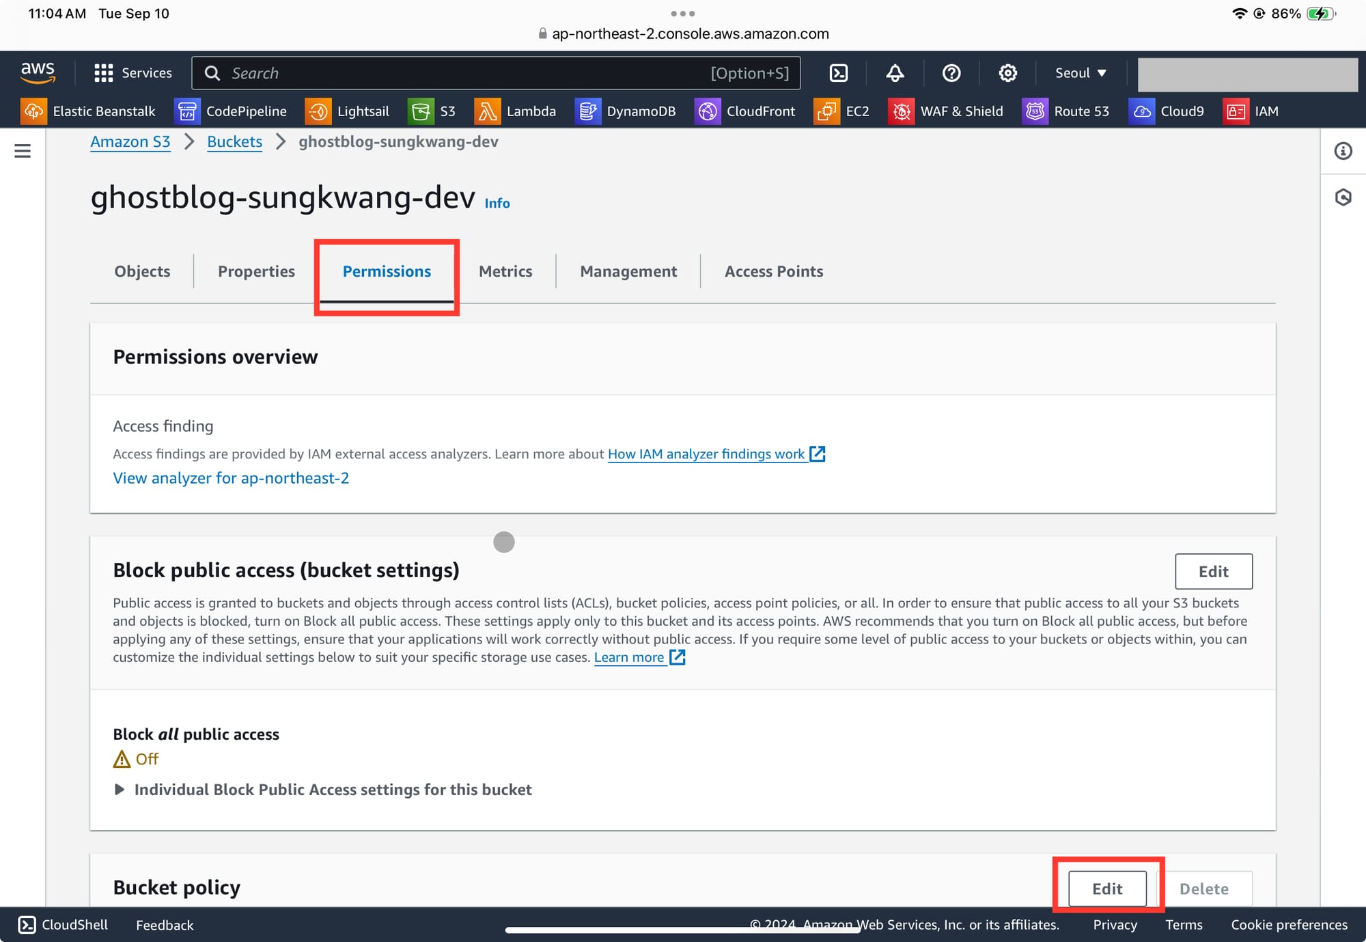Open EC2 service shortcut
This screenshot has height=942, width=1366.
(841, 111)
